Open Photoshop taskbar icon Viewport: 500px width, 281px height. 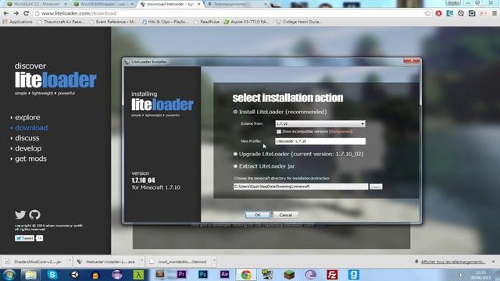point(203,274)
